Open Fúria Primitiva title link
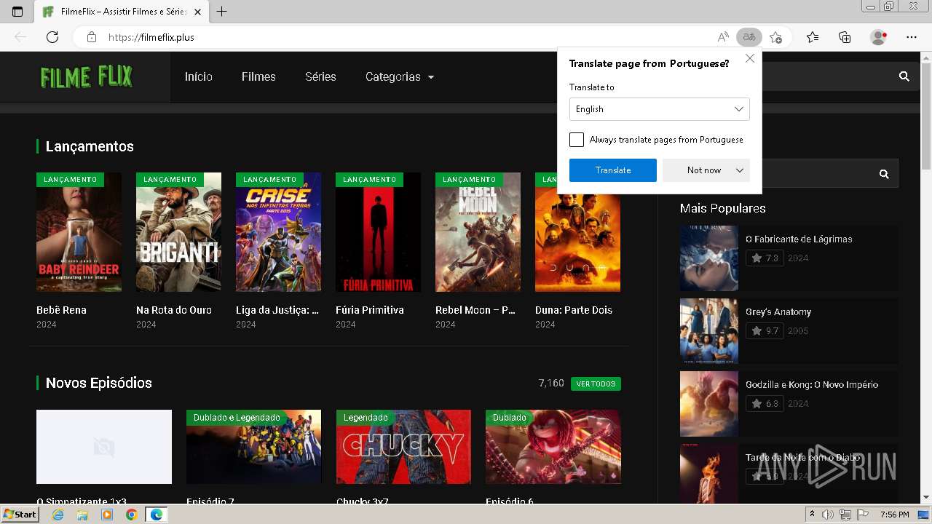 (370, 310)
